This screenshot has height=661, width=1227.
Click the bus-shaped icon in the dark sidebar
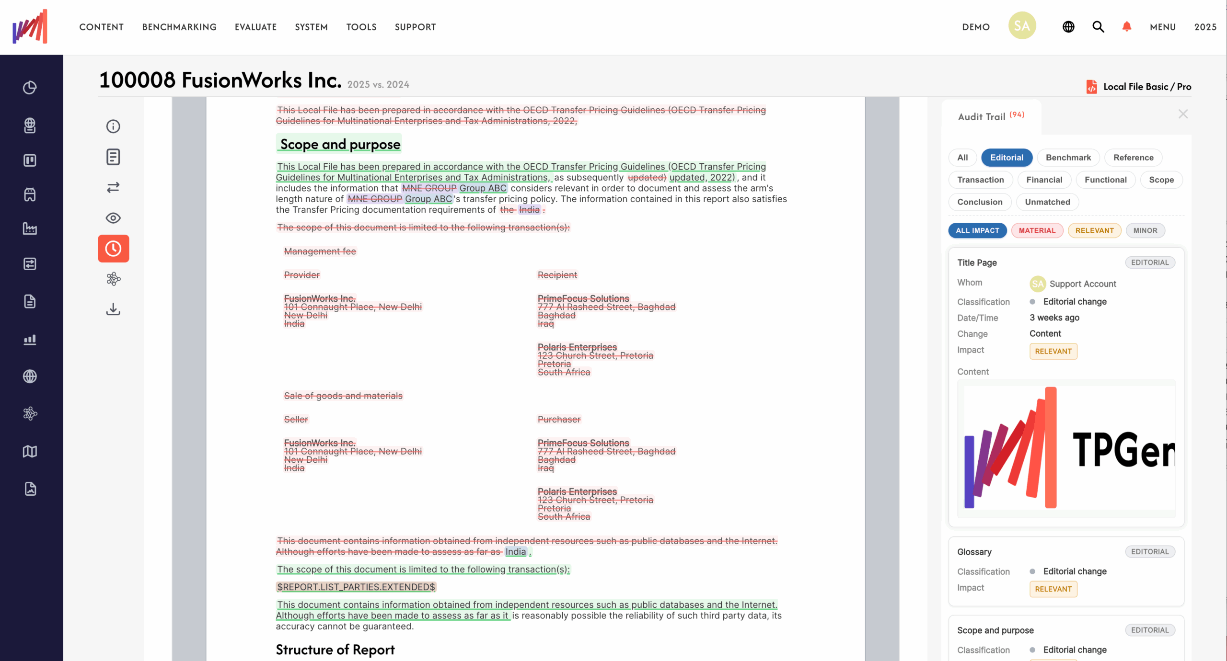[30, 194]
